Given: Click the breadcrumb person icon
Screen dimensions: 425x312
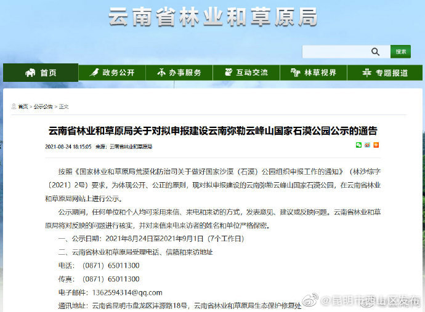Looking at the screenshot, I should pos(14,106).
